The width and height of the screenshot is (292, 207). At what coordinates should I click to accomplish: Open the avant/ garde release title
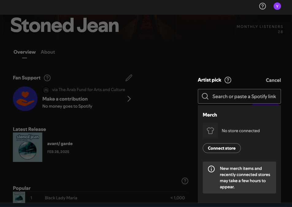[x=60, y=144]
